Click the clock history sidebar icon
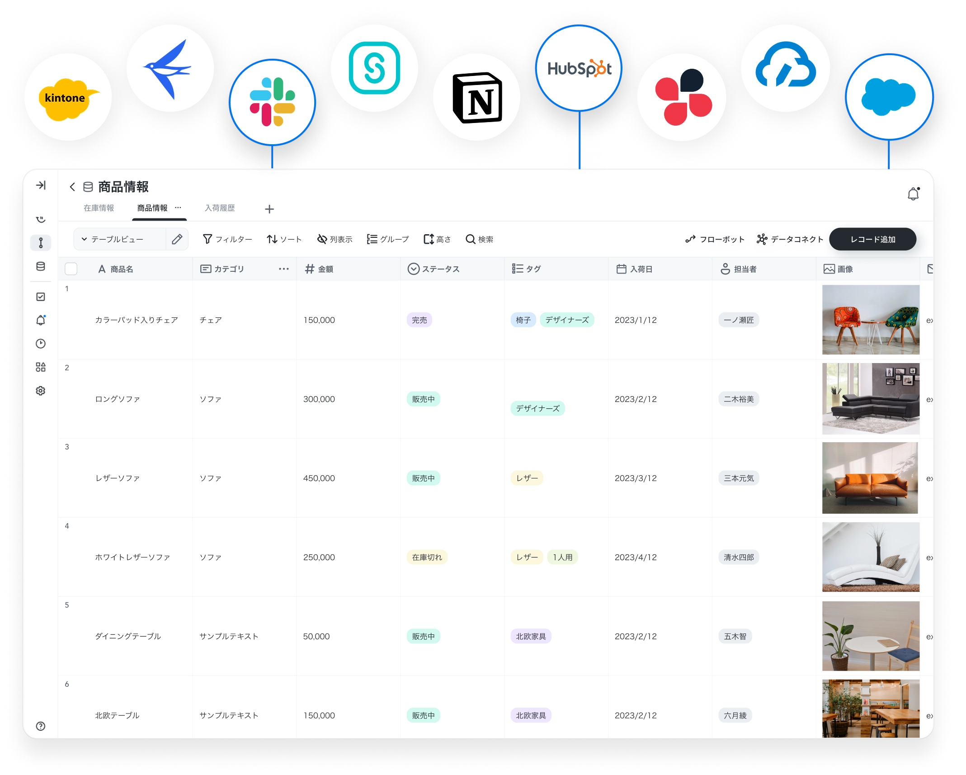The image size is (966, 775). (x=41, y=344)
